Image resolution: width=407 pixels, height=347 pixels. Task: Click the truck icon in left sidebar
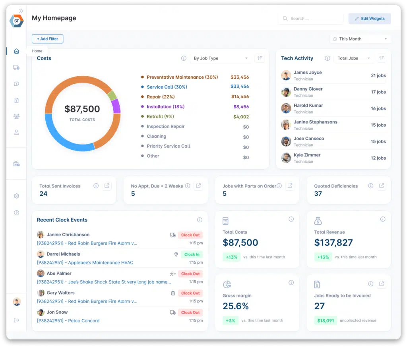16,67
